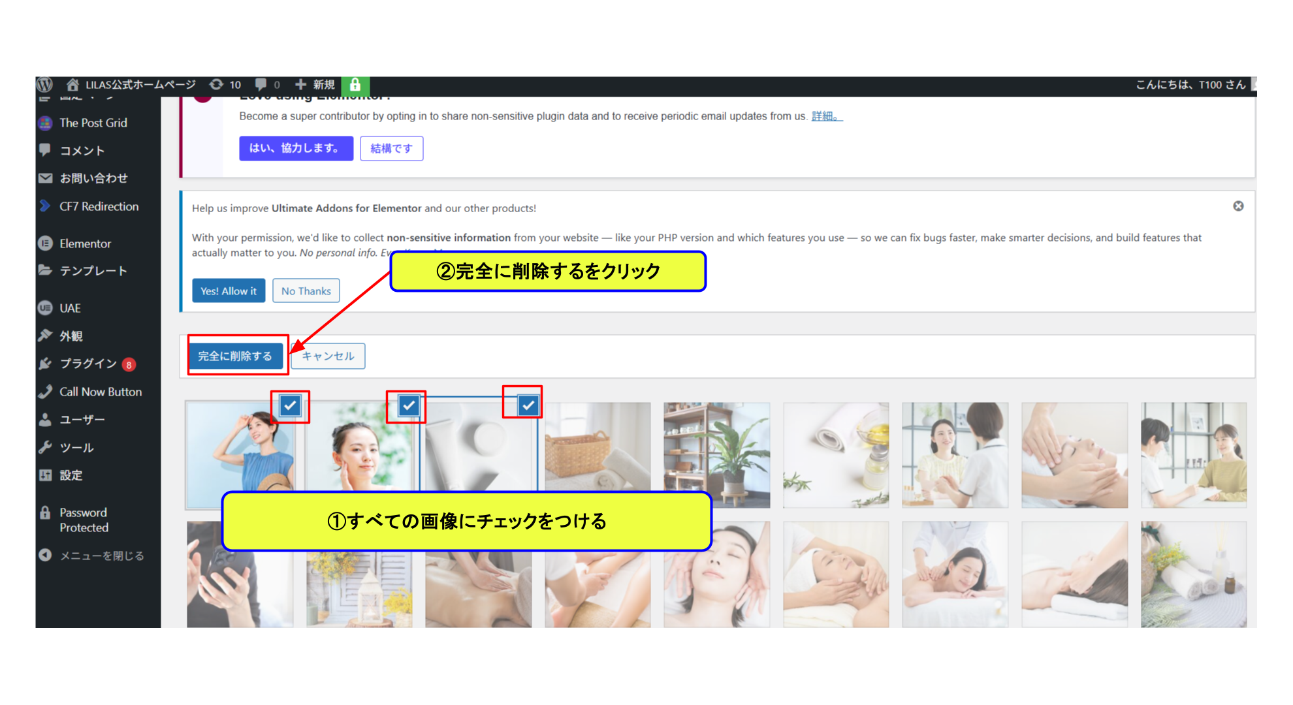Click the plus icon next to 新規

point(300,84)
